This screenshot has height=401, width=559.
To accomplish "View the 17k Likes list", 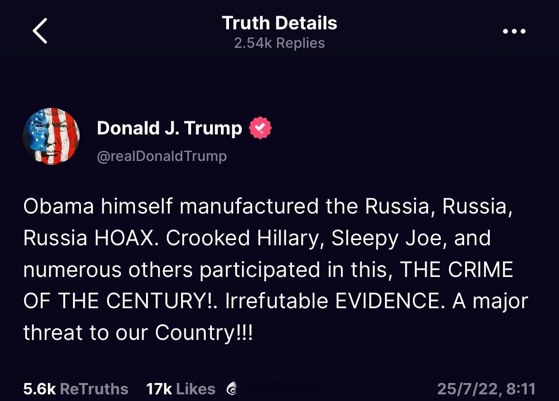I will [x=181, y=389].
